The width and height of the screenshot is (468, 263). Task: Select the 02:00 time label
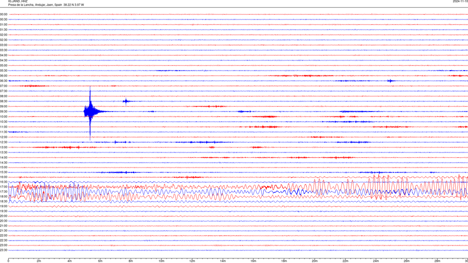point(3,35)
